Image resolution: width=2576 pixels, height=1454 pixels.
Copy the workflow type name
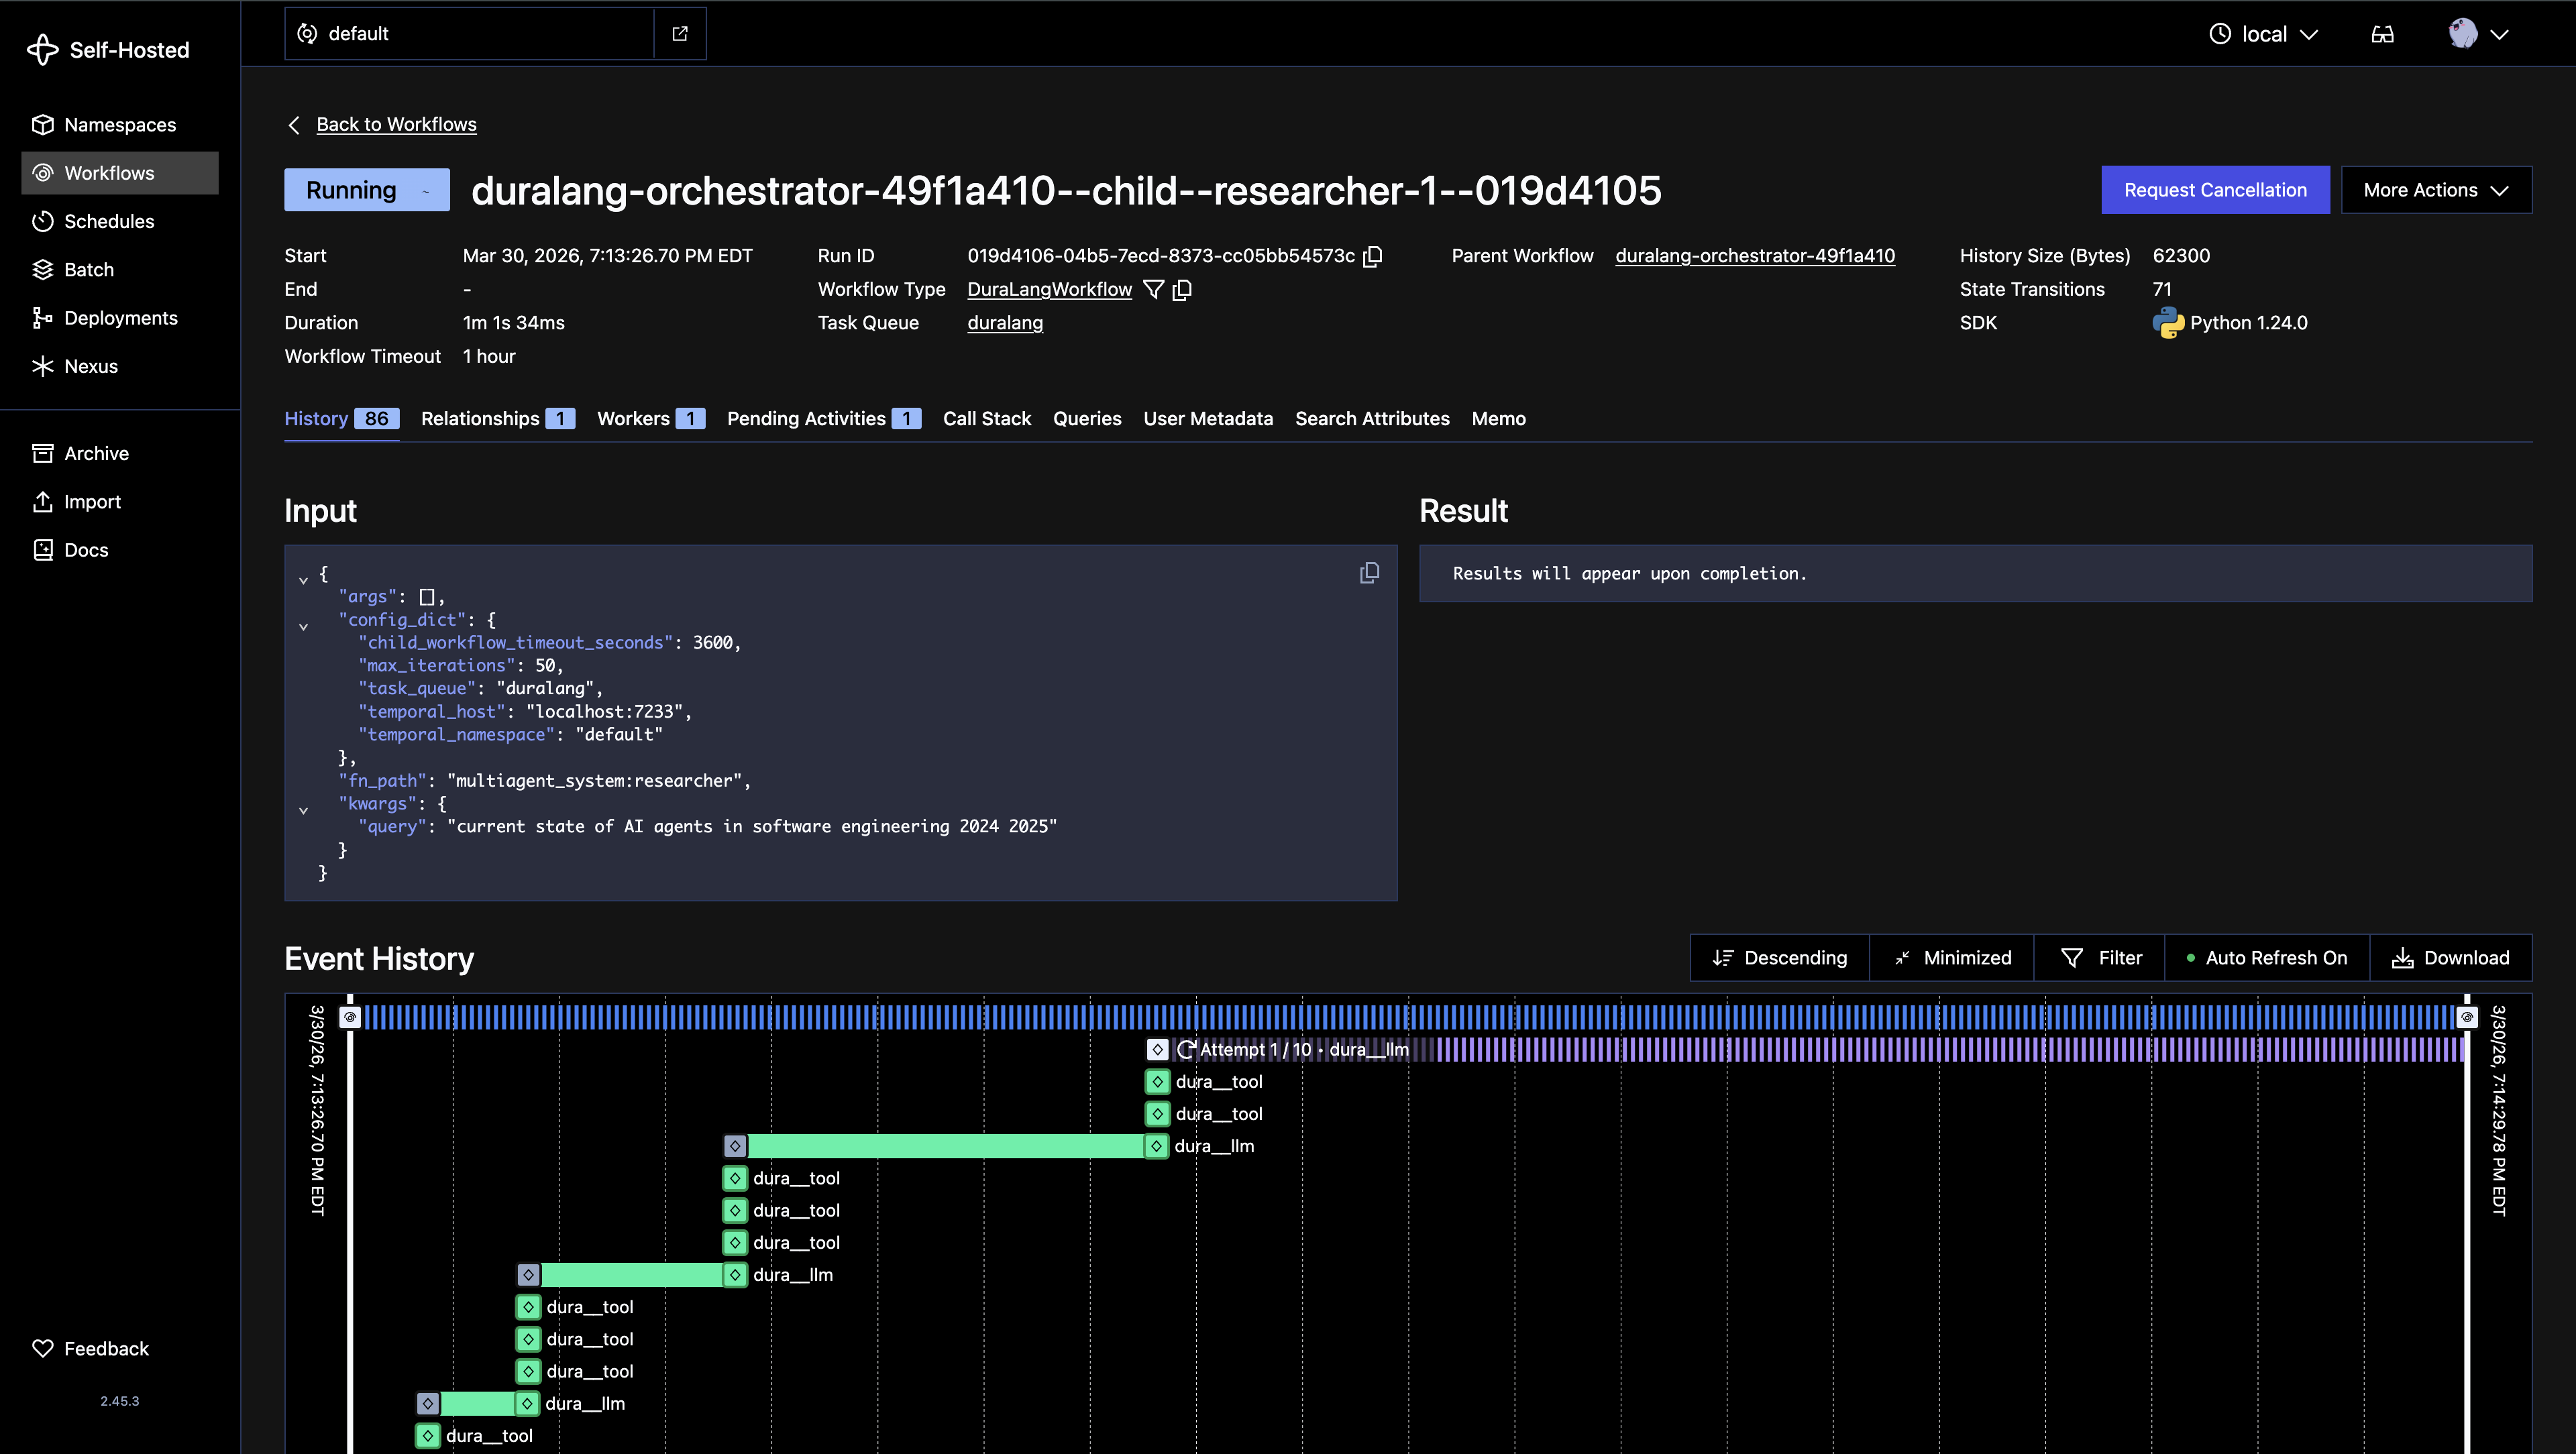1182,289
